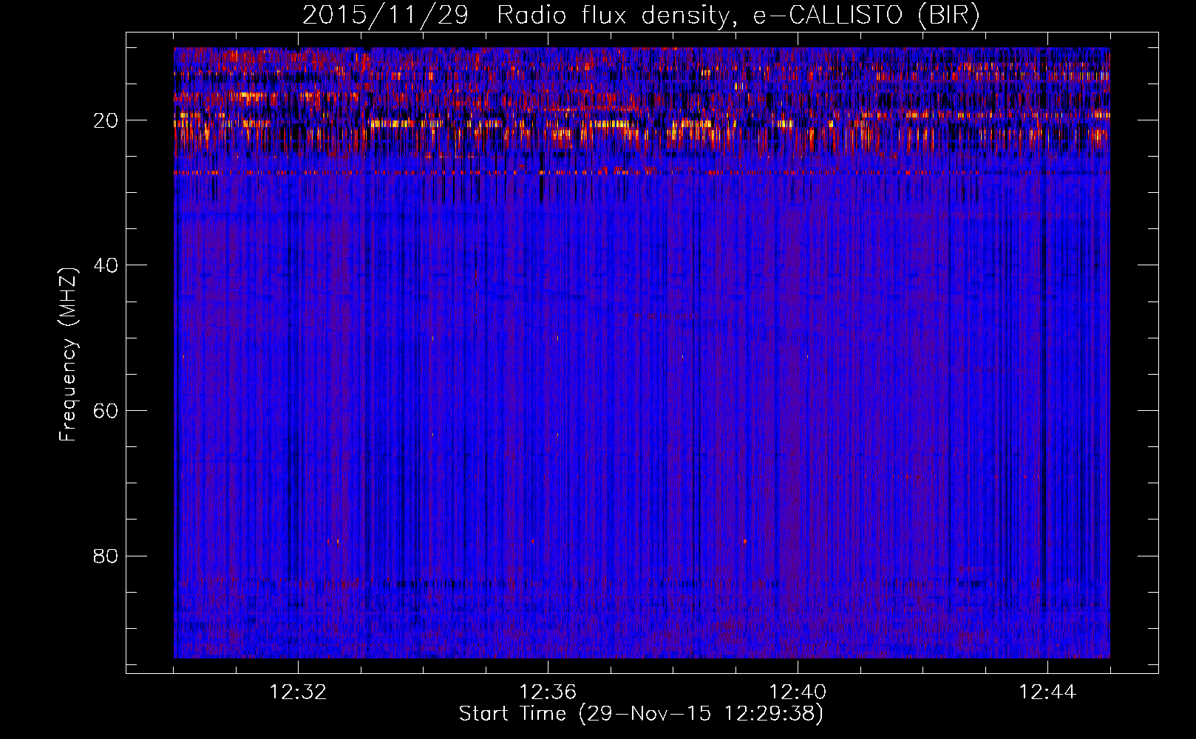Click the 40 frequency tick label
Screen dimensions: 1196x739
tap(106, 265)
